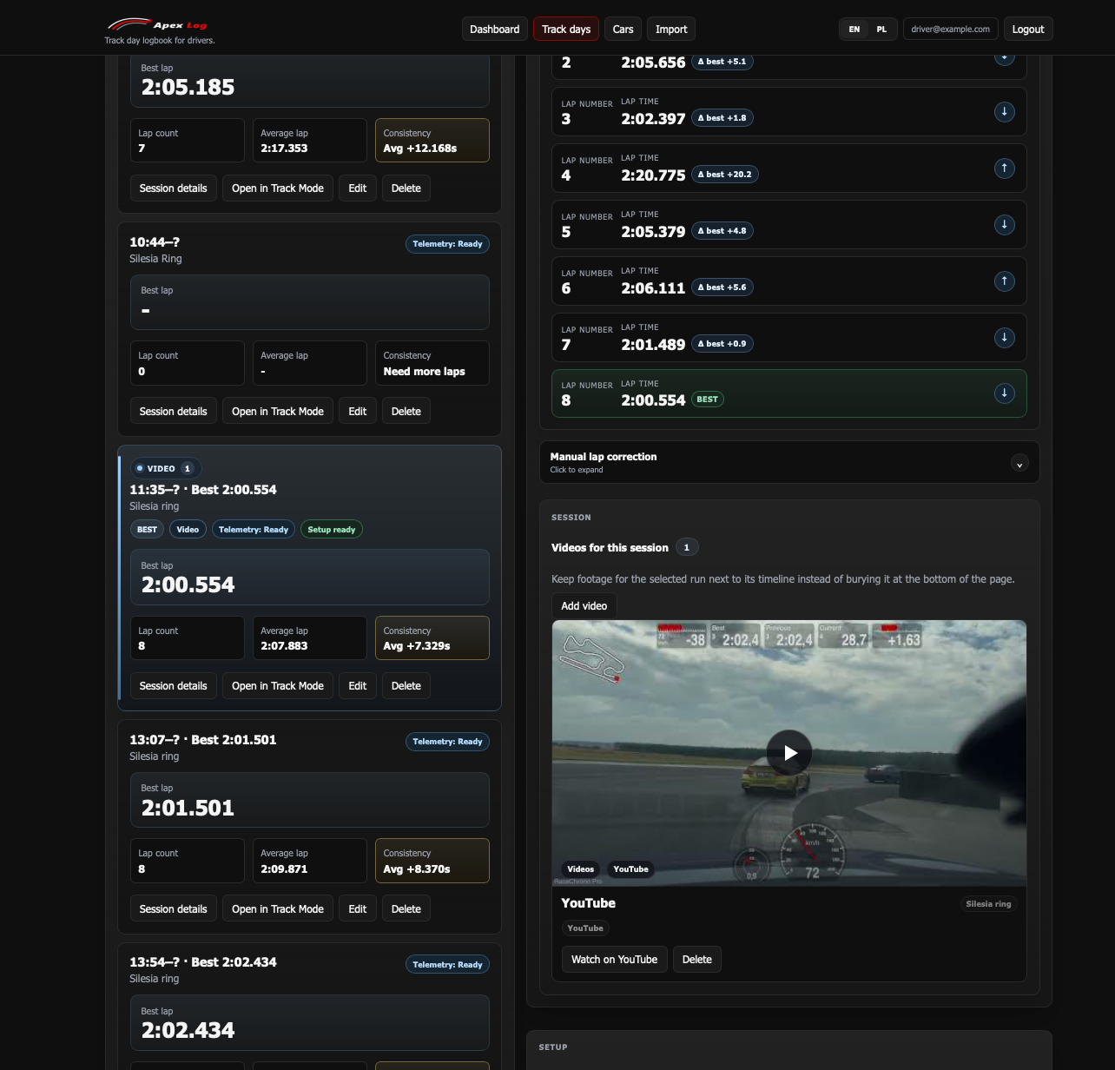Toggle the YouTube tag under the video thumbnail
The image size is (1115, 1070).
[x=630, y=869]
